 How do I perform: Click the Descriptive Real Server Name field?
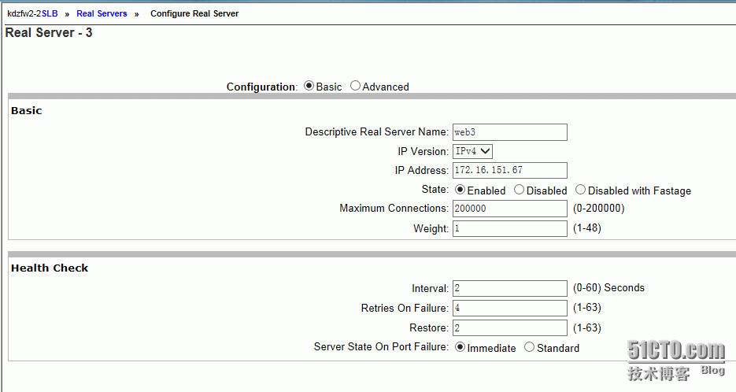[x=510, y=132]
